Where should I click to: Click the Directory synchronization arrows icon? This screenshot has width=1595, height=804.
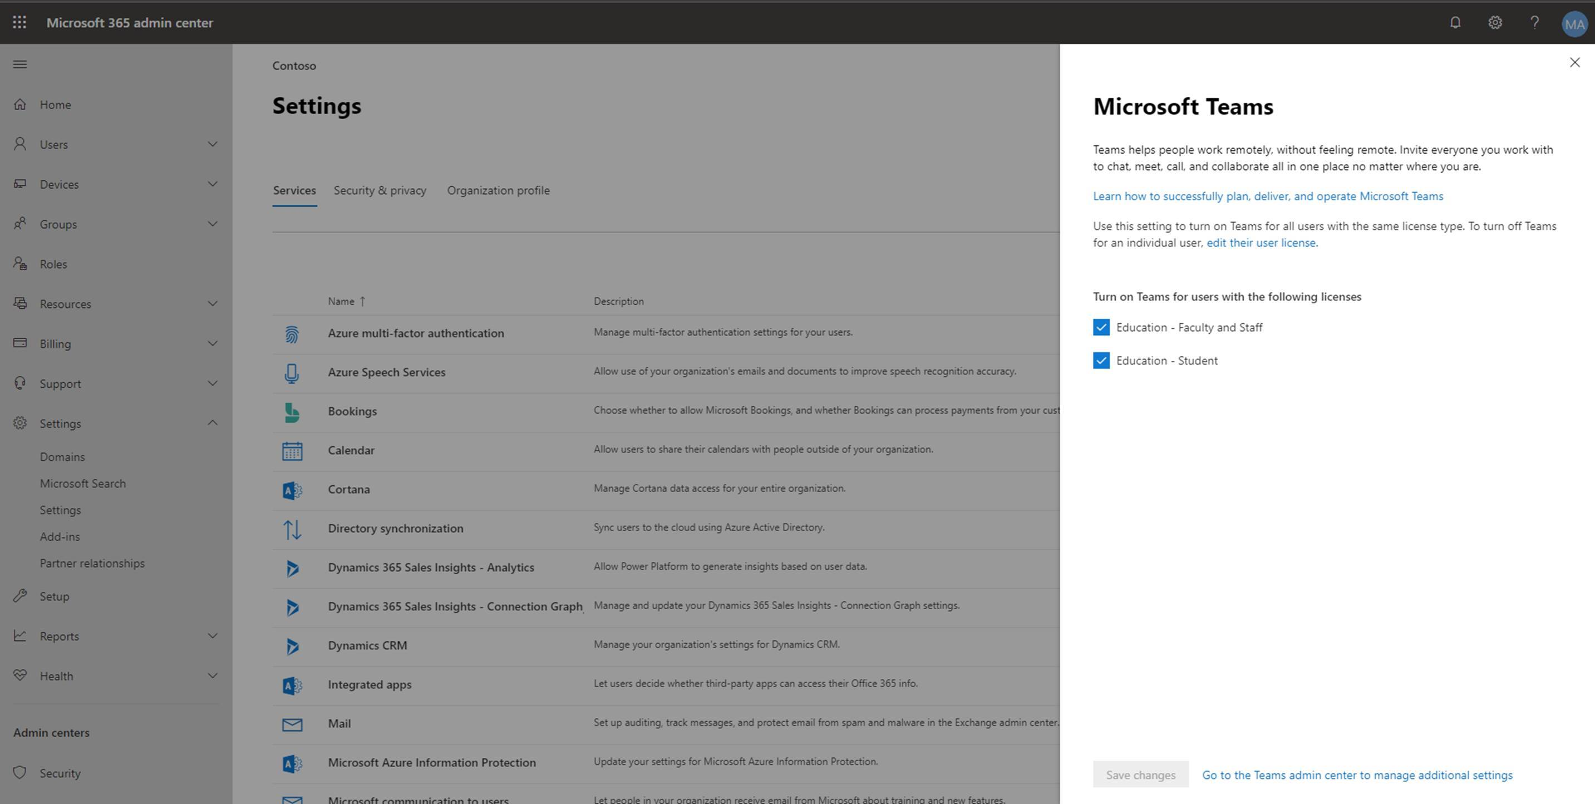[291, 527]
